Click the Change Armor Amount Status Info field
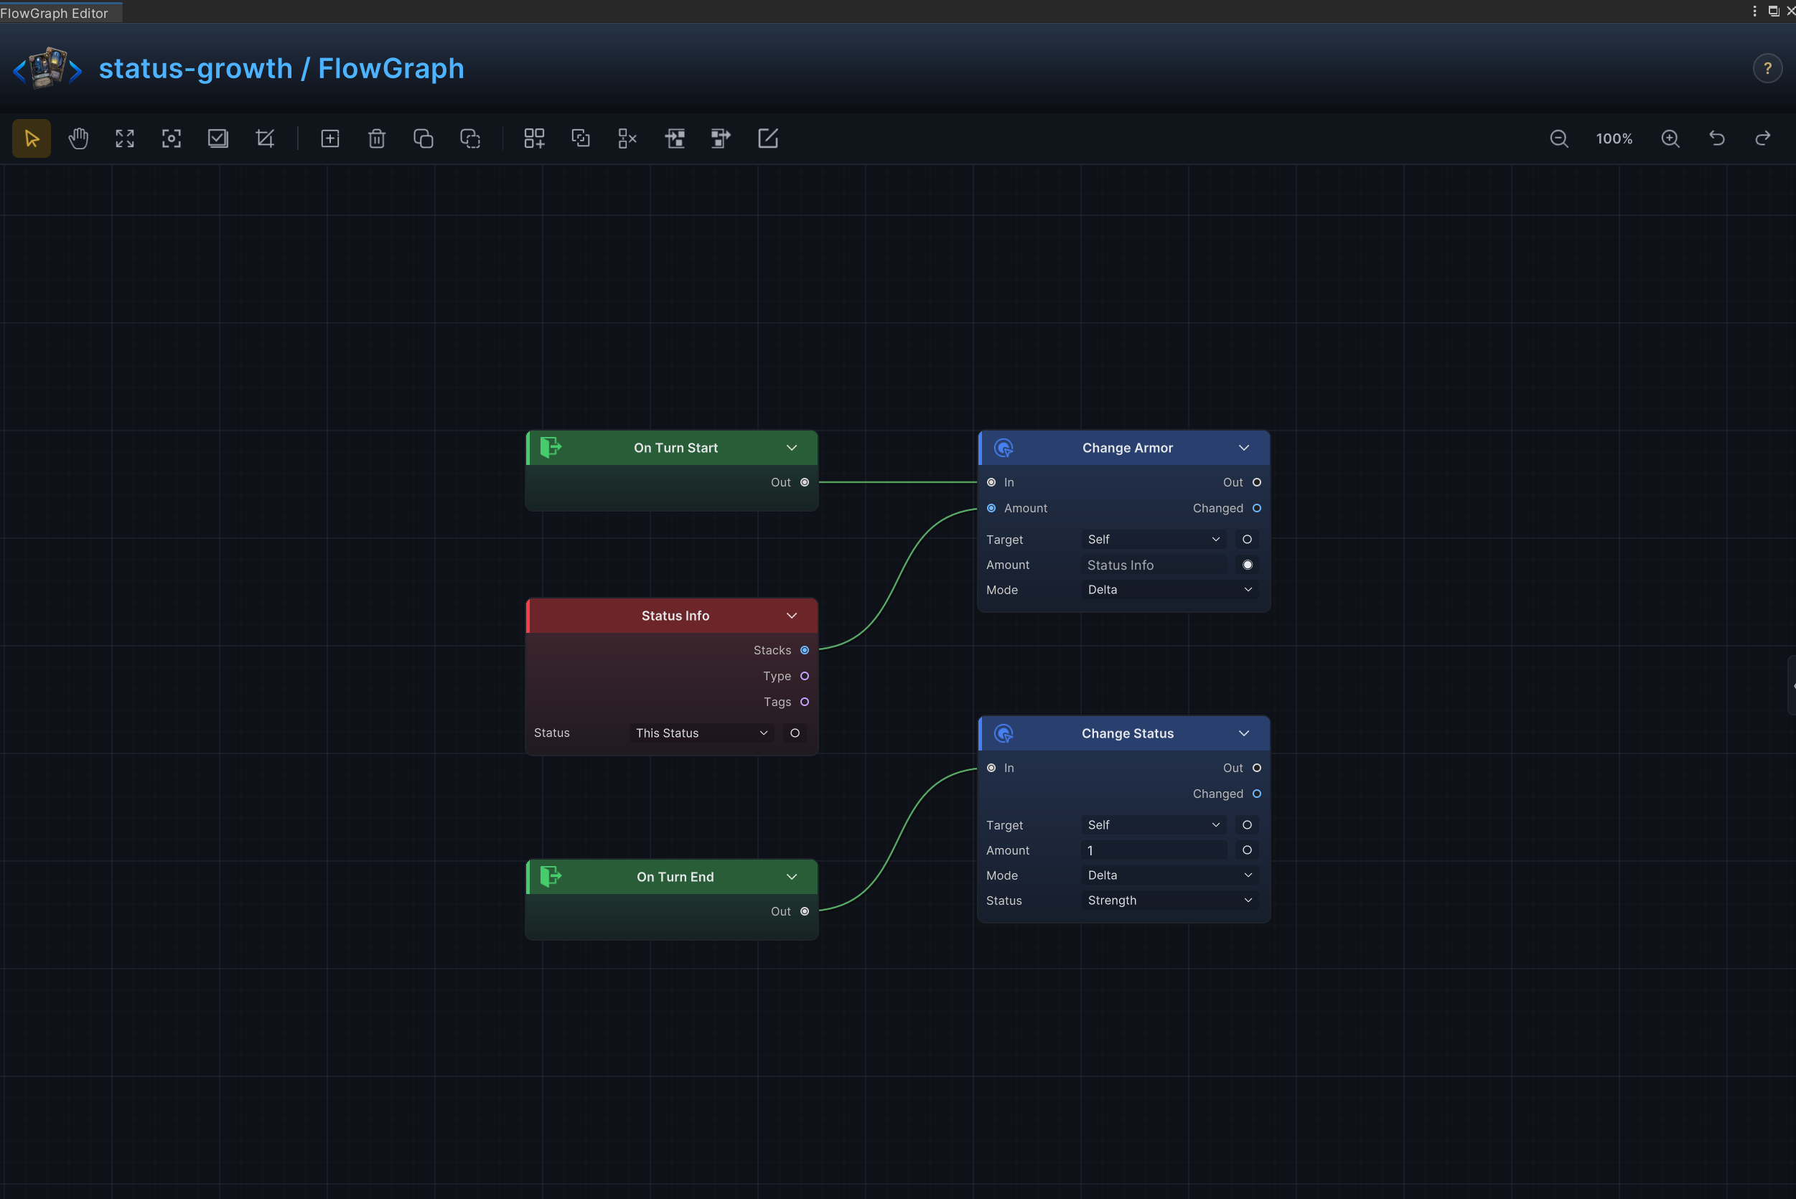The image size is (1796, 1199). pyautogui.click(x=1154, y=565)
